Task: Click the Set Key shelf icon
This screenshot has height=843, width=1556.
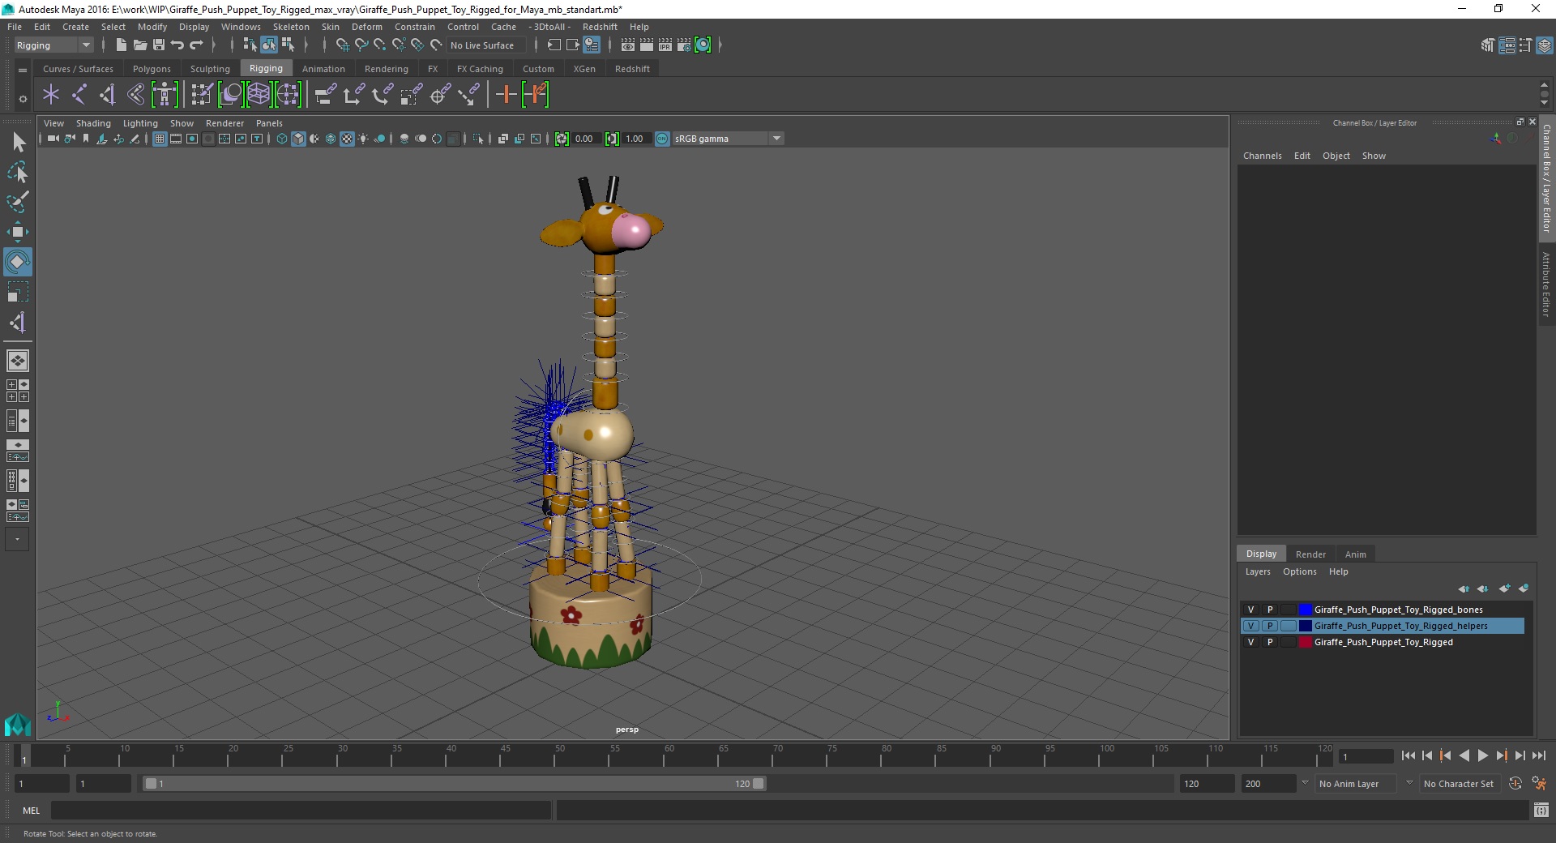Action: click(506, 95)
